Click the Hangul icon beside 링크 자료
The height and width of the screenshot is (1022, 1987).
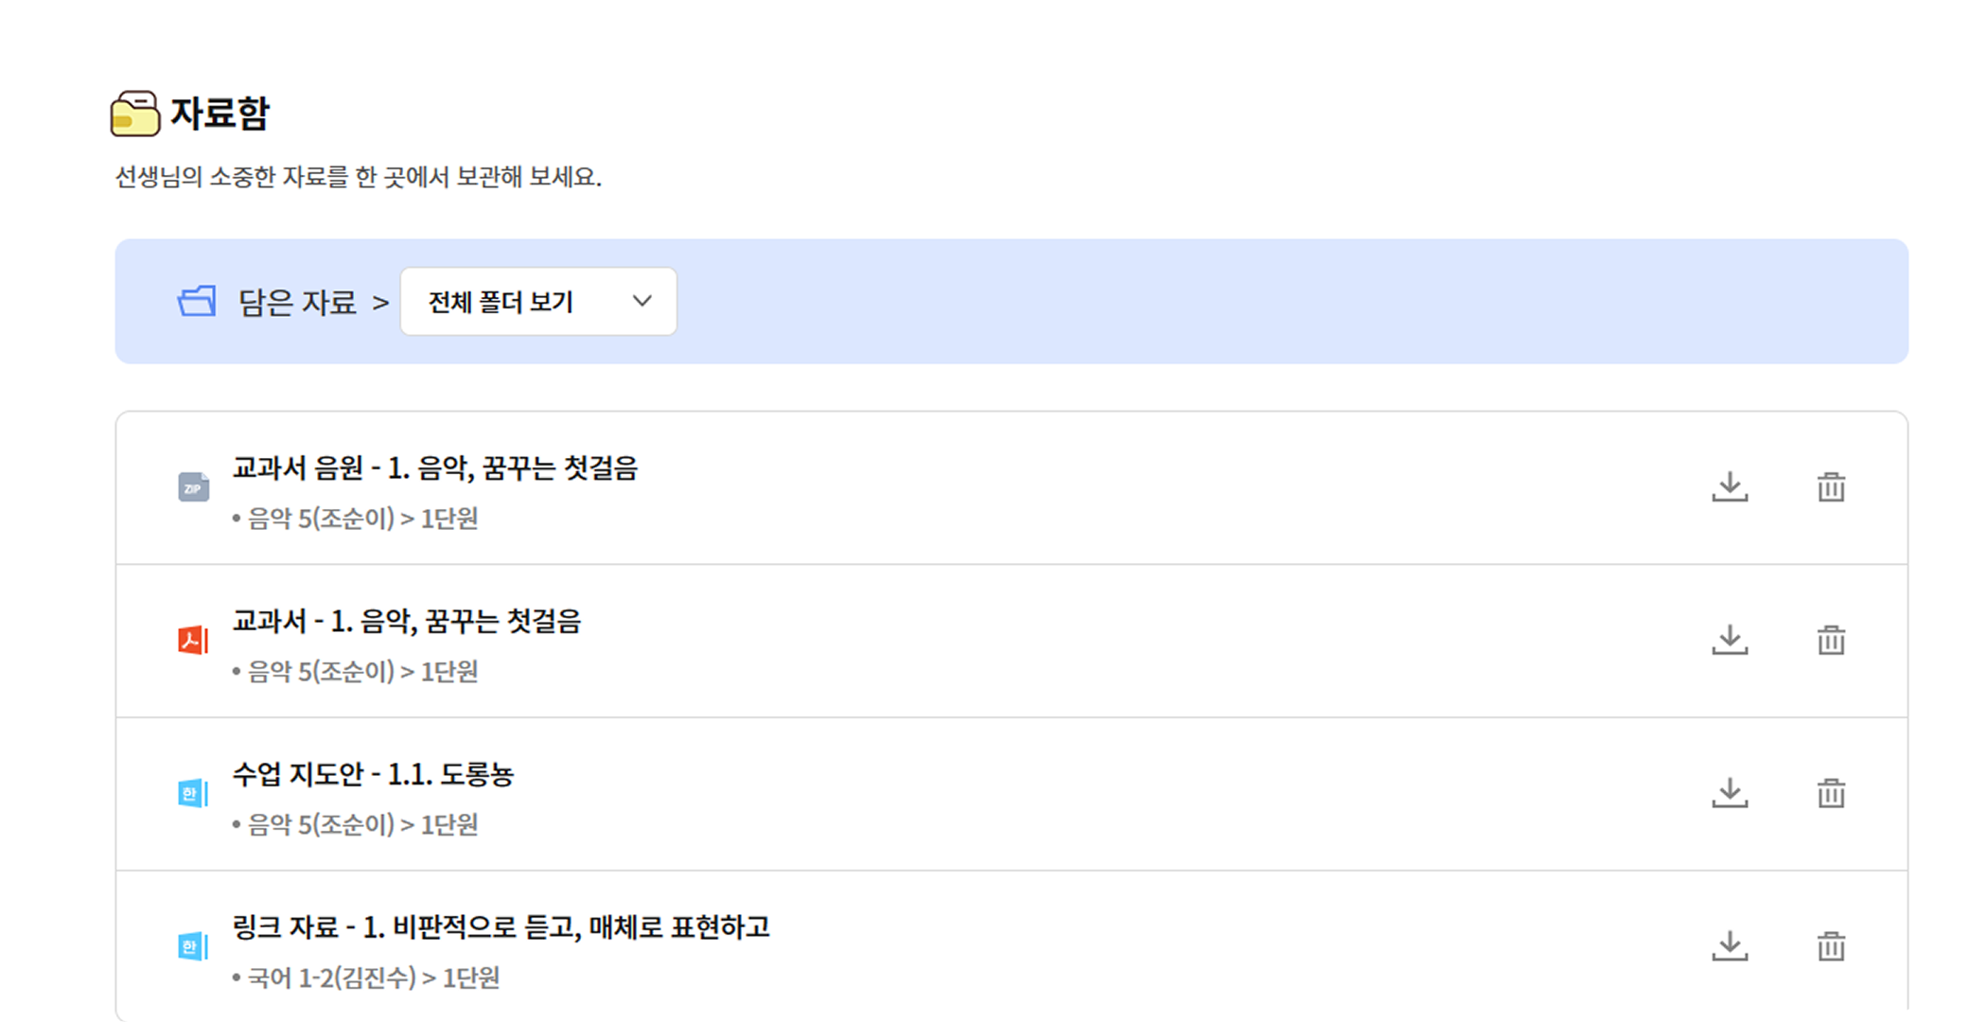(x=193, y=946)
